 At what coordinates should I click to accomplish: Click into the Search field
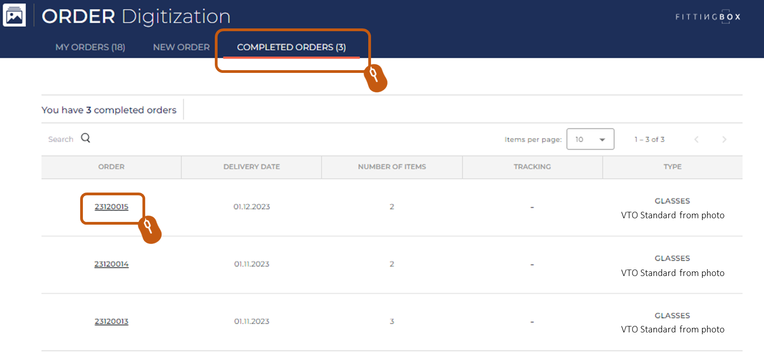61,139
